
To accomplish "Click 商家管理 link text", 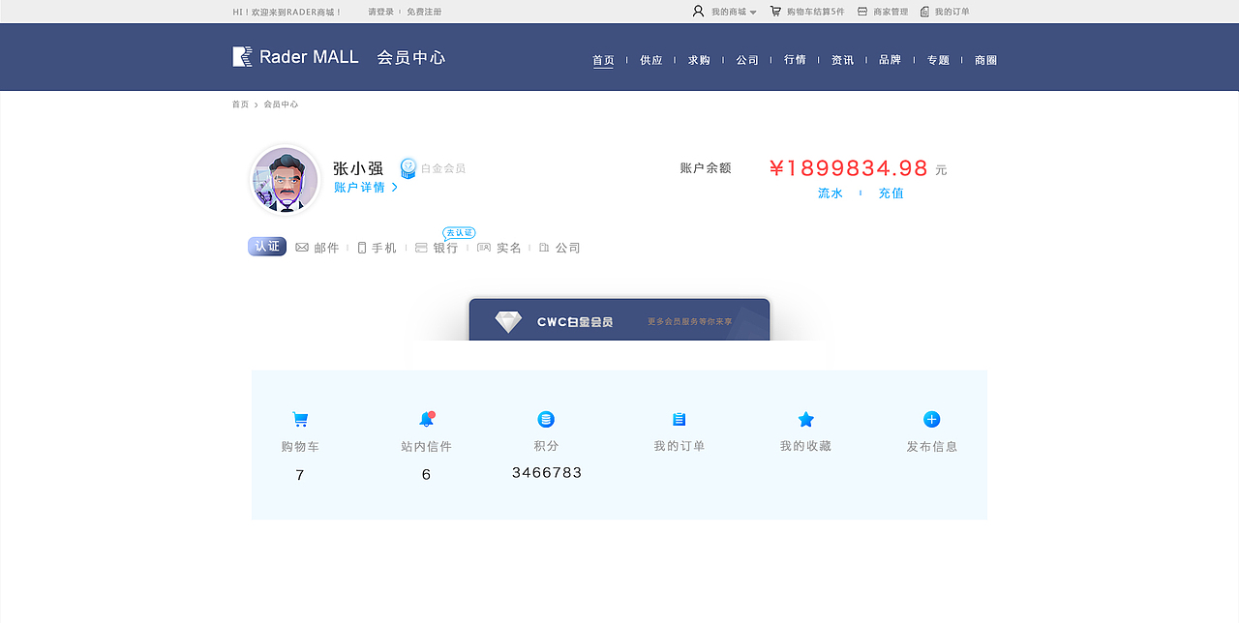I will [x=891, y=12].
